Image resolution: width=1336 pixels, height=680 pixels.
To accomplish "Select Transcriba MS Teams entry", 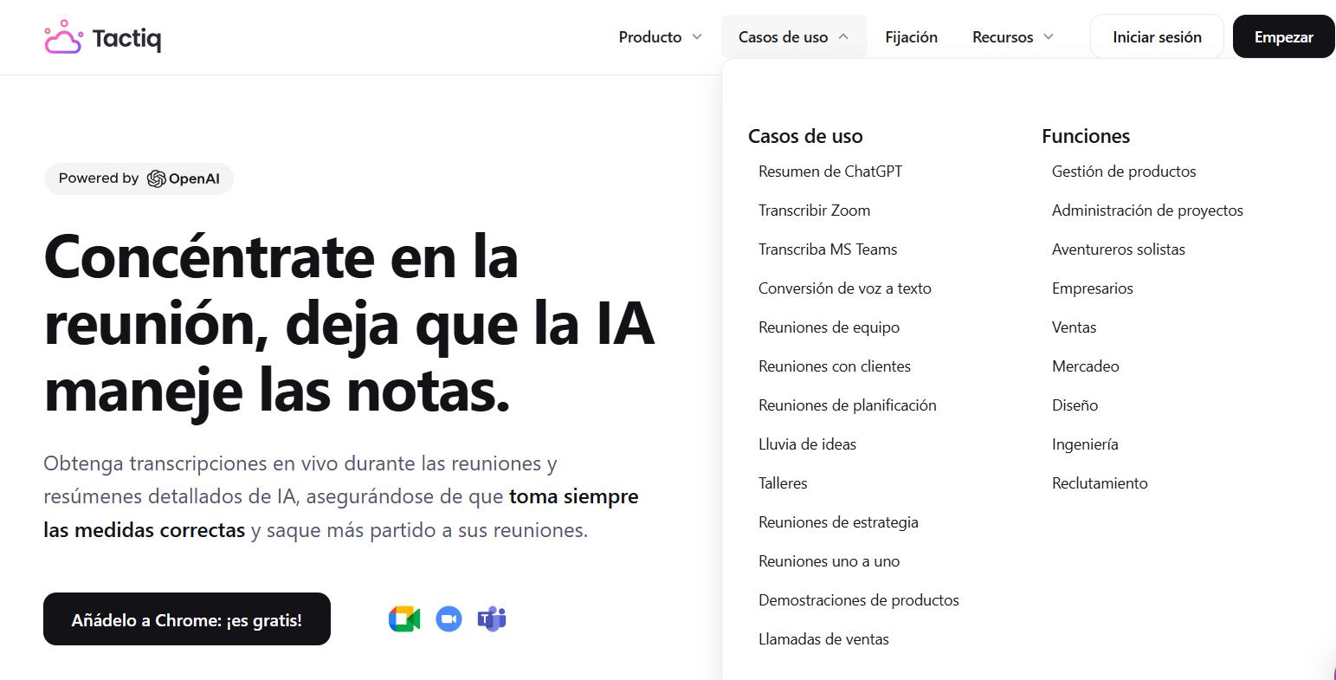I will 828,249.
